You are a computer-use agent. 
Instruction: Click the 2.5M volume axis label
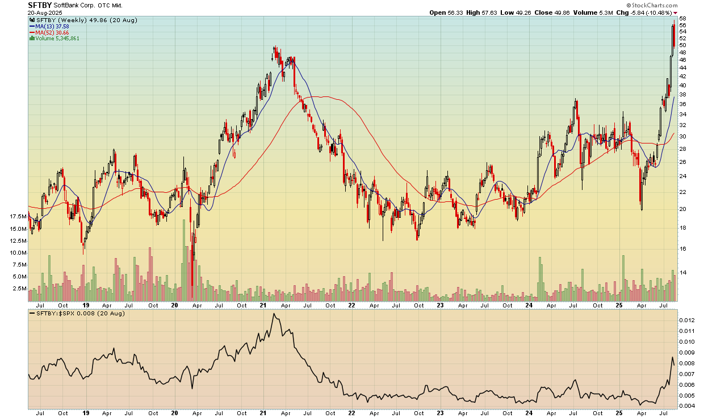click(20, 288)
